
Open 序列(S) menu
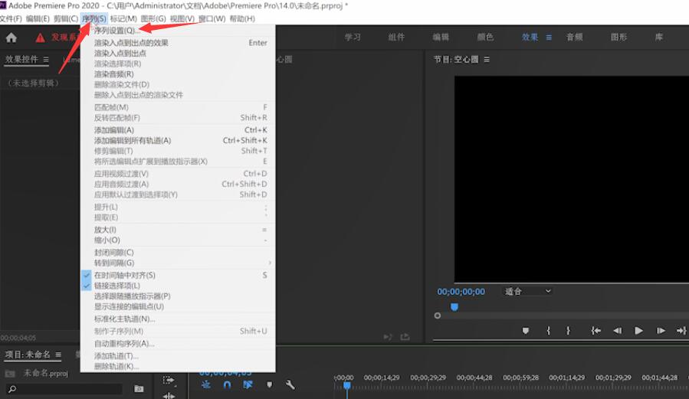94,18
